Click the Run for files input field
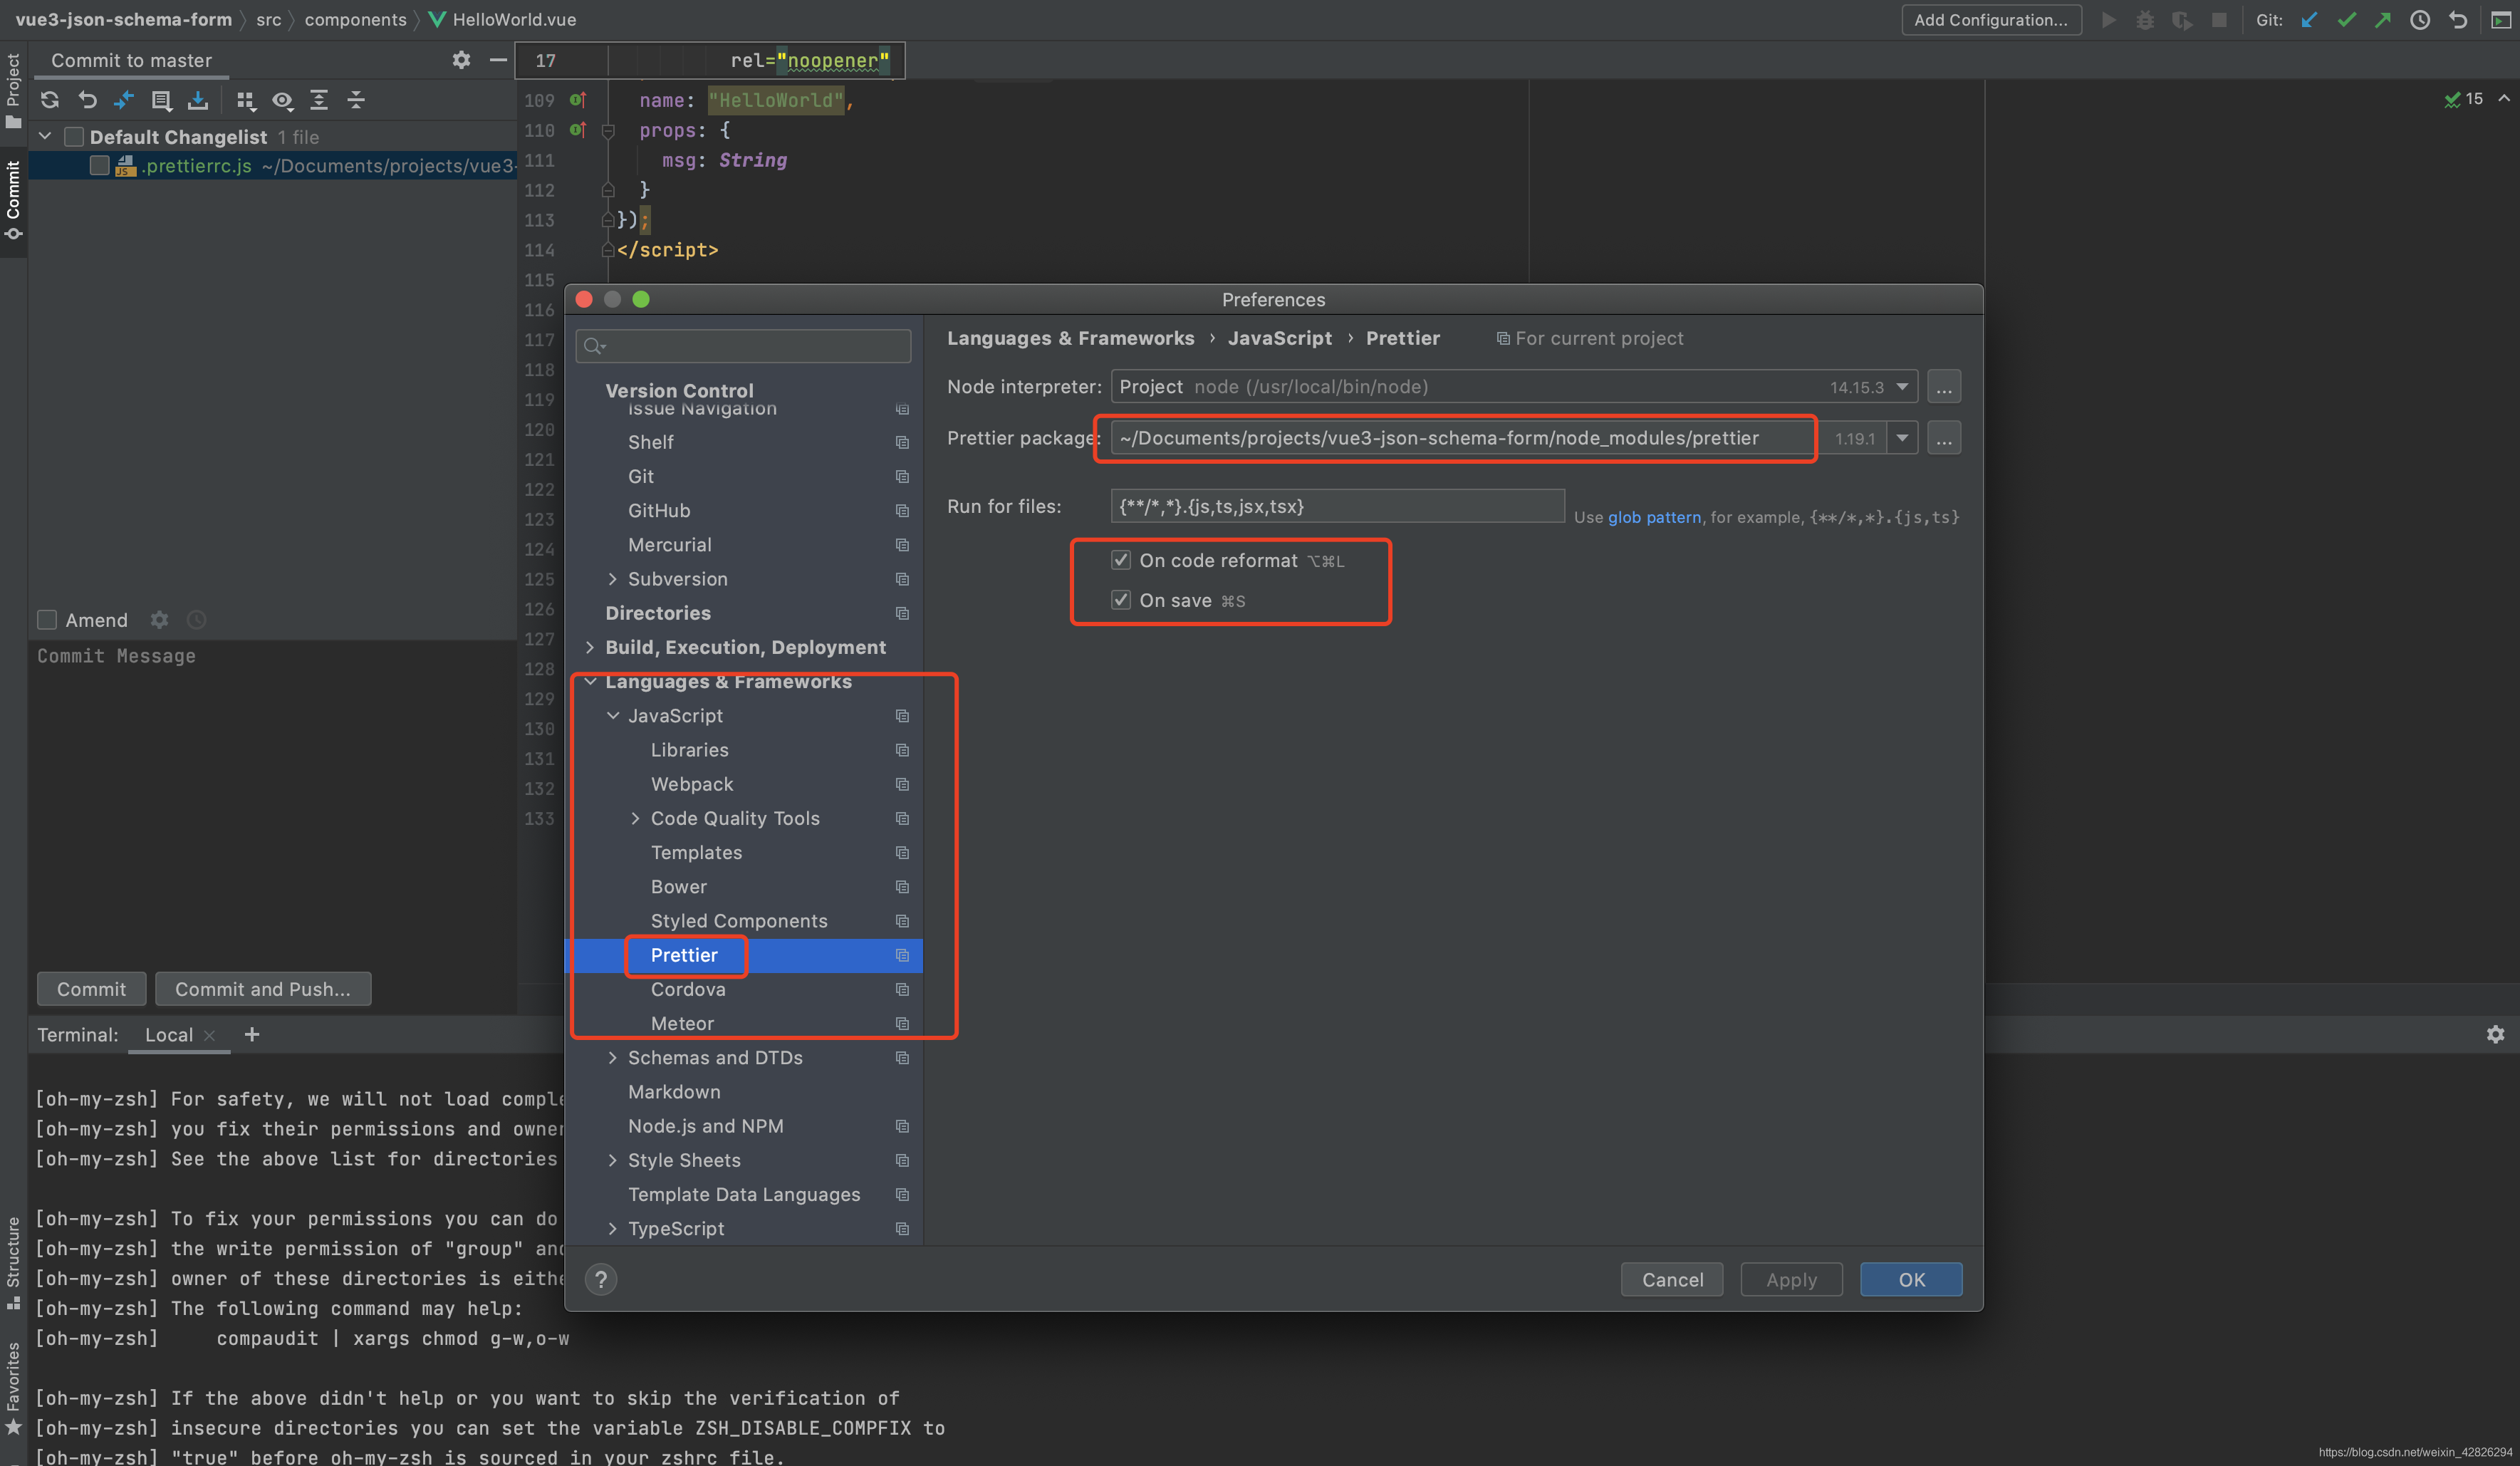Image resolution: width=2520 pixels, height=1466 pixels. tap(1336, 506)
